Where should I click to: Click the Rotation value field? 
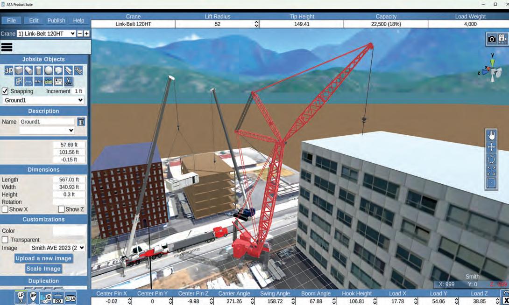tap(69, 202)
